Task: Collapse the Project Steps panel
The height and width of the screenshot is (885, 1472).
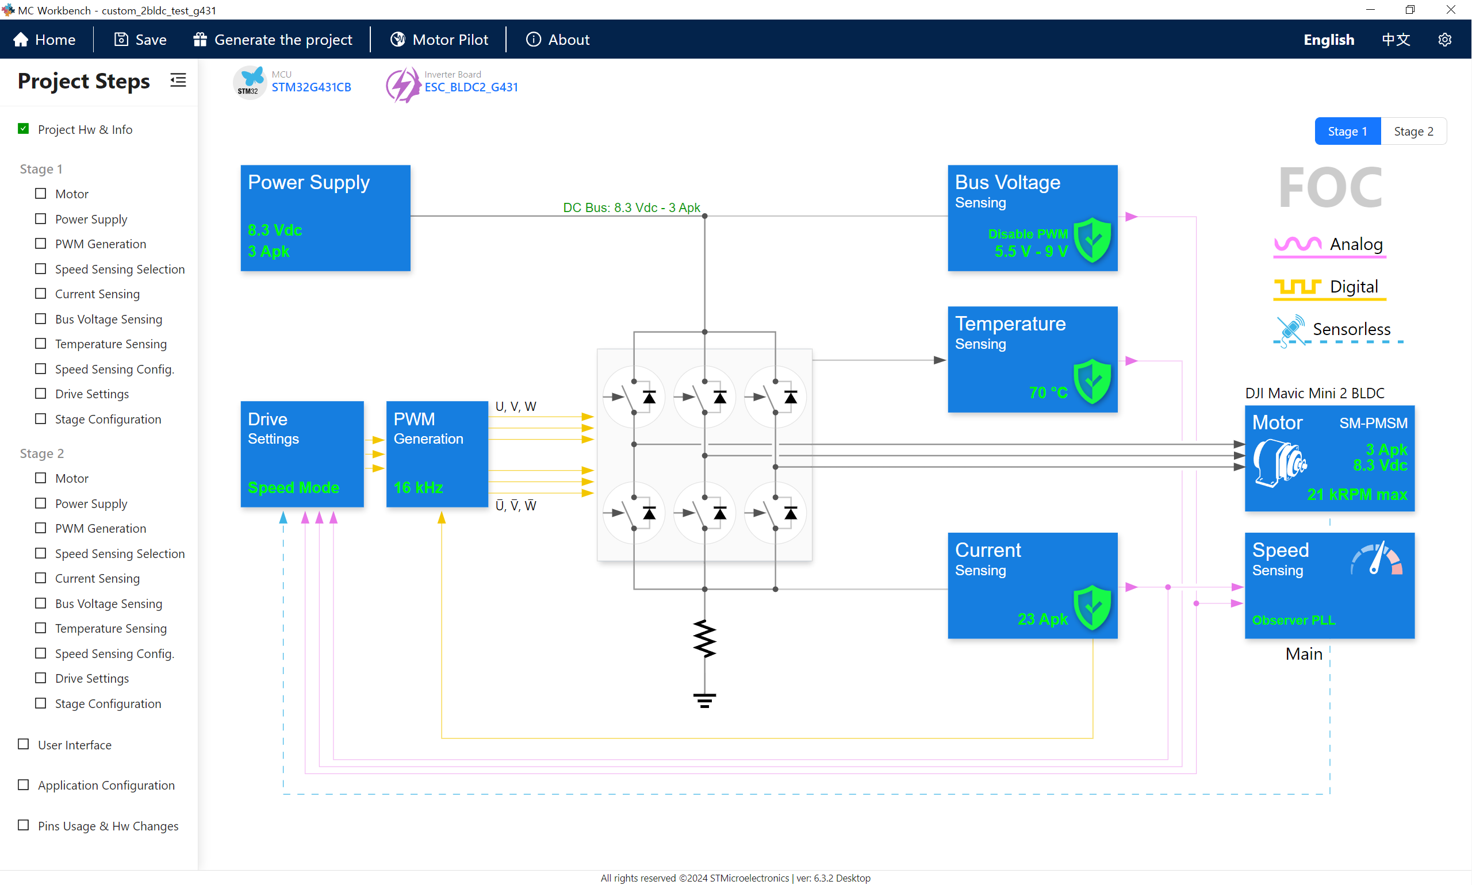Action: [x=178, y=80]
